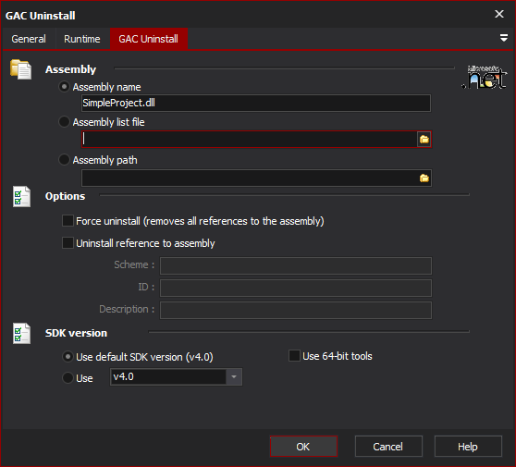
Task: Expand the v4.0 SDK version dropdown
Action: [234, 376]
